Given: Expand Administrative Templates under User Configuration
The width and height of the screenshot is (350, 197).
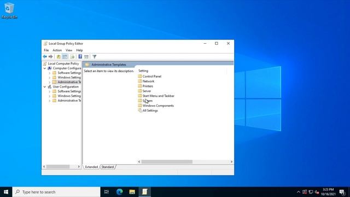Looking at the screenshot, I should 50,101.
